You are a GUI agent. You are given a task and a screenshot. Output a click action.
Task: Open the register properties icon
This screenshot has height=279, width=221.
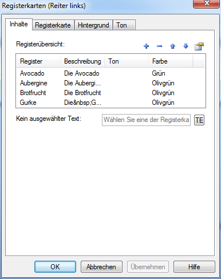(199, 46)
